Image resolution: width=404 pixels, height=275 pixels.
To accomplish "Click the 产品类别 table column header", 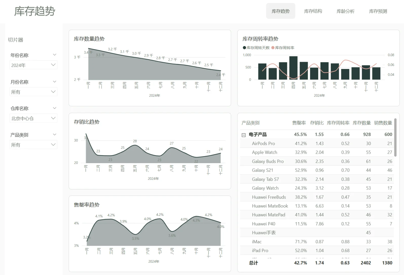I will point(251,123).
